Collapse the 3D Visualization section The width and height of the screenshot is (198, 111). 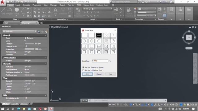45,58
